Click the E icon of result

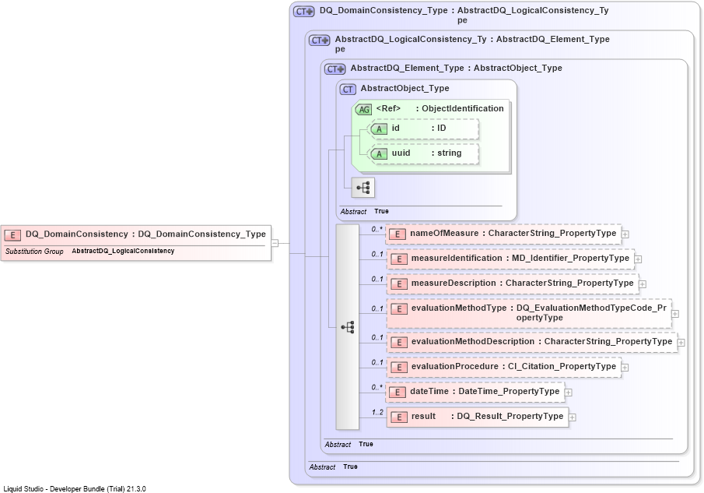pos(399,417)
